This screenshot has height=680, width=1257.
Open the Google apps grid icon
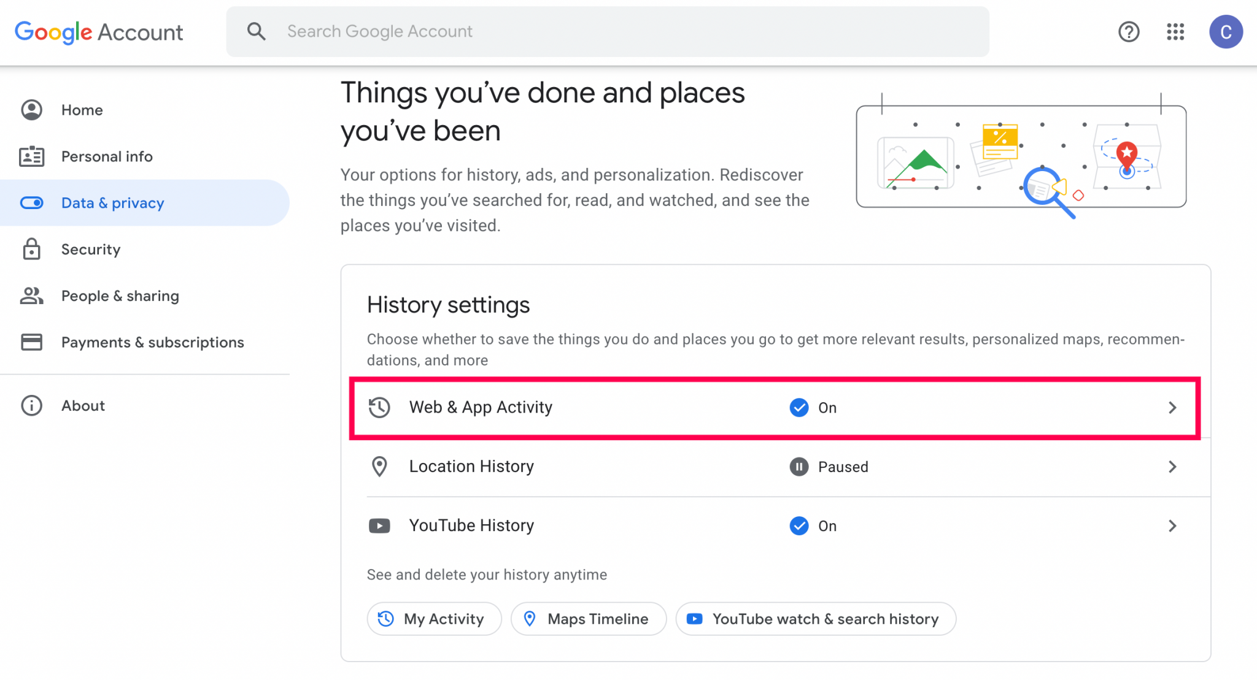(x=1175, y=32)
